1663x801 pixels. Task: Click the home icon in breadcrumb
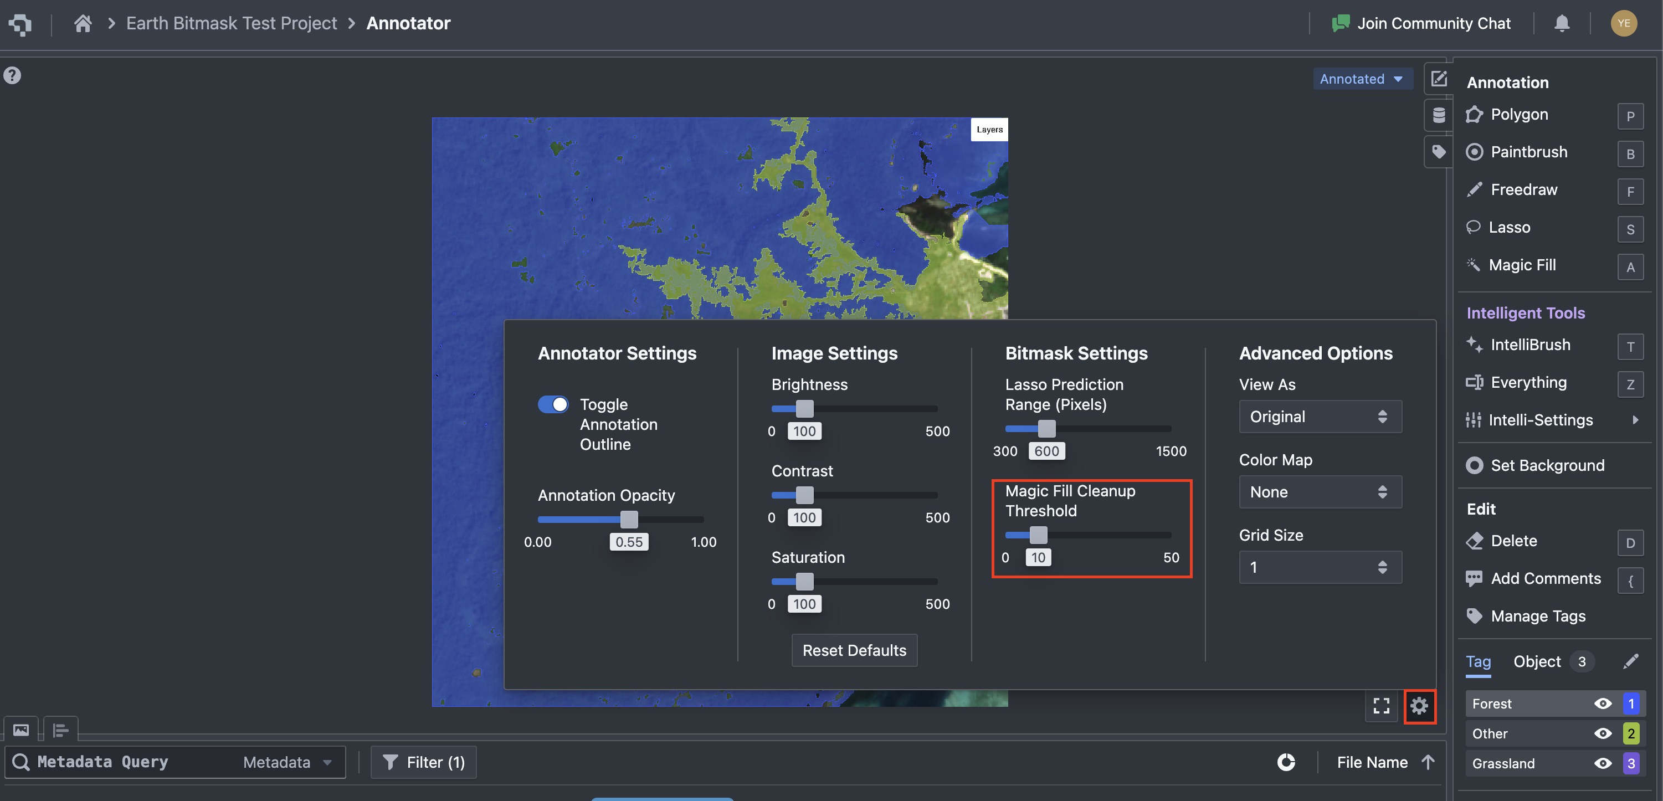point(83,24)
